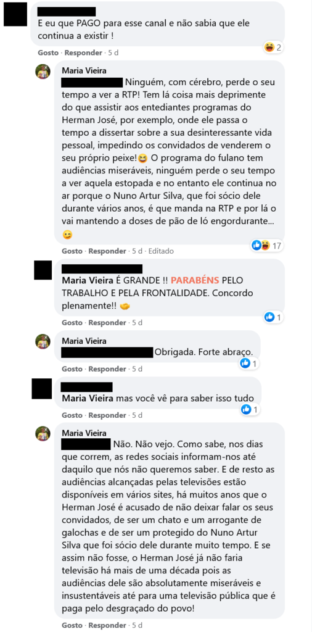Open laughing reaction count on top comment

(x=273, y=47)
